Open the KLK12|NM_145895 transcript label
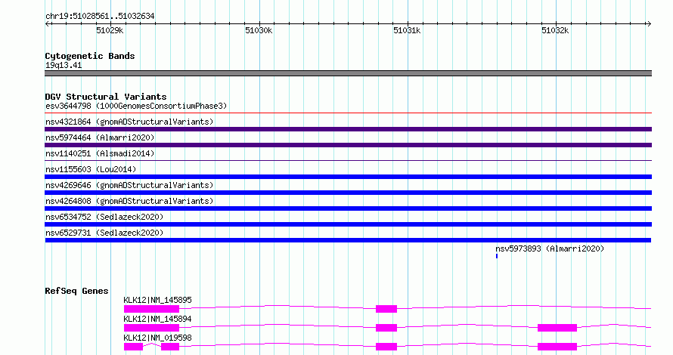673x355 pixels. pyautogui.click(x=157, y=300)
